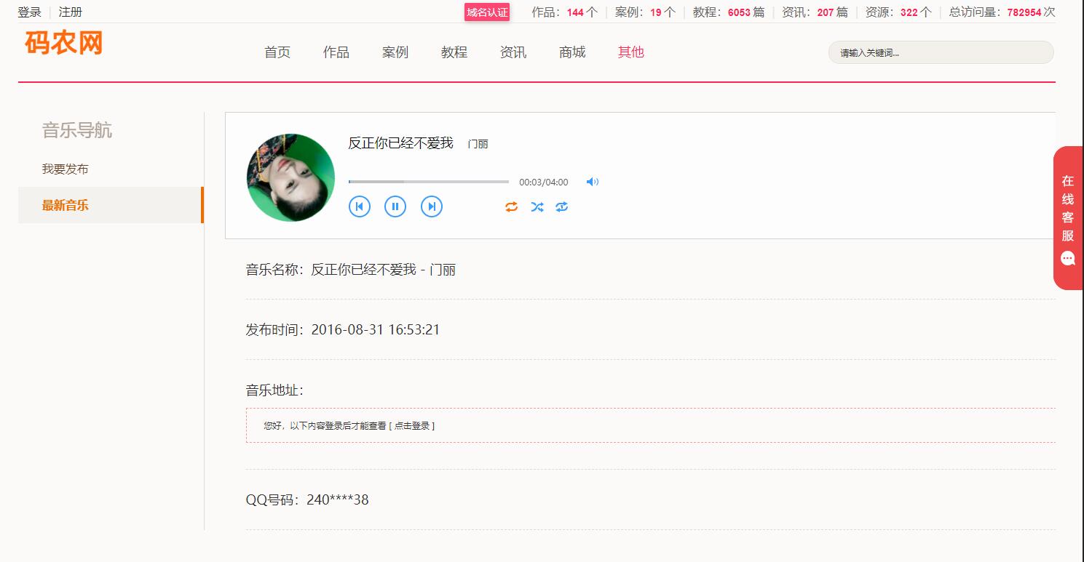Select 最新音乐 in the music sidebar

pyautogui.click(x=66, y=205)
